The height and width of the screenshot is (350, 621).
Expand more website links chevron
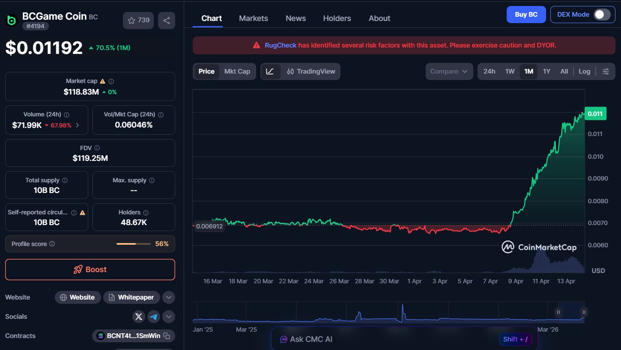click(168, 297)
